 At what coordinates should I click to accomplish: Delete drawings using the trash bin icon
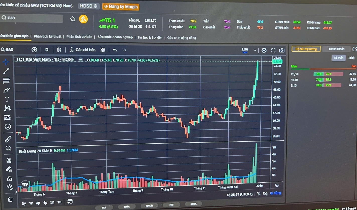pyautogui.click(x=10, y=199)
